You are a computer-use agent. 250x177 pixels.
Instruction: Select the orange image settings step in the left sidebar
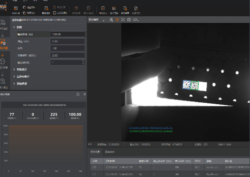(4, 44)
